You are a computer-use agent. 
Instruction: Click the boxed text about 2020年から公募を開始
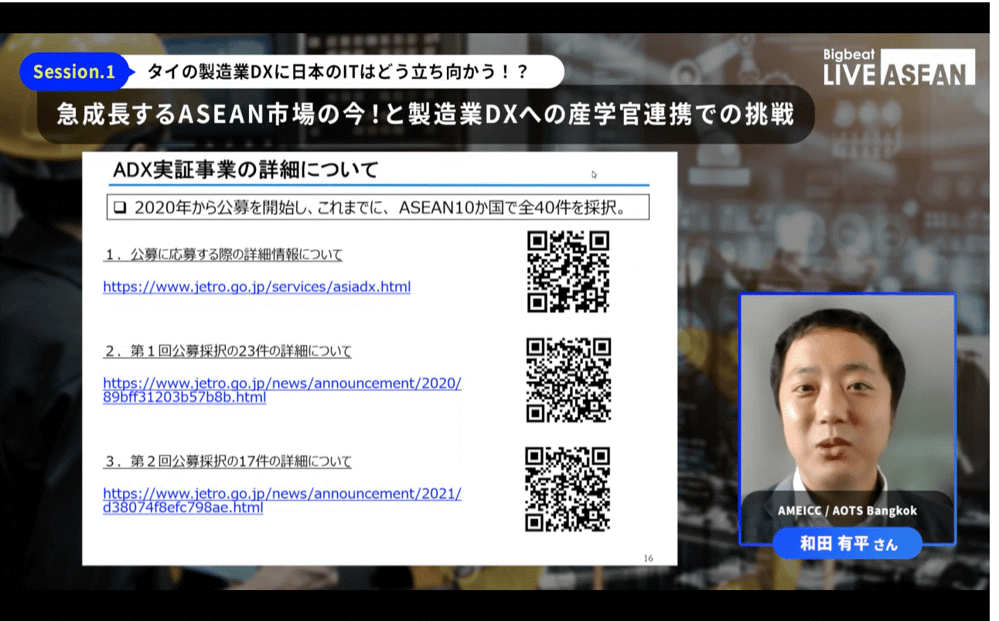[x=378, y=207]
